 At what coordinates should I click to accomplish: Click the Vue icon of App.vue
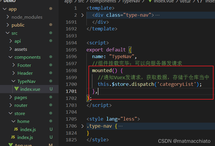[x=11, y=145]
